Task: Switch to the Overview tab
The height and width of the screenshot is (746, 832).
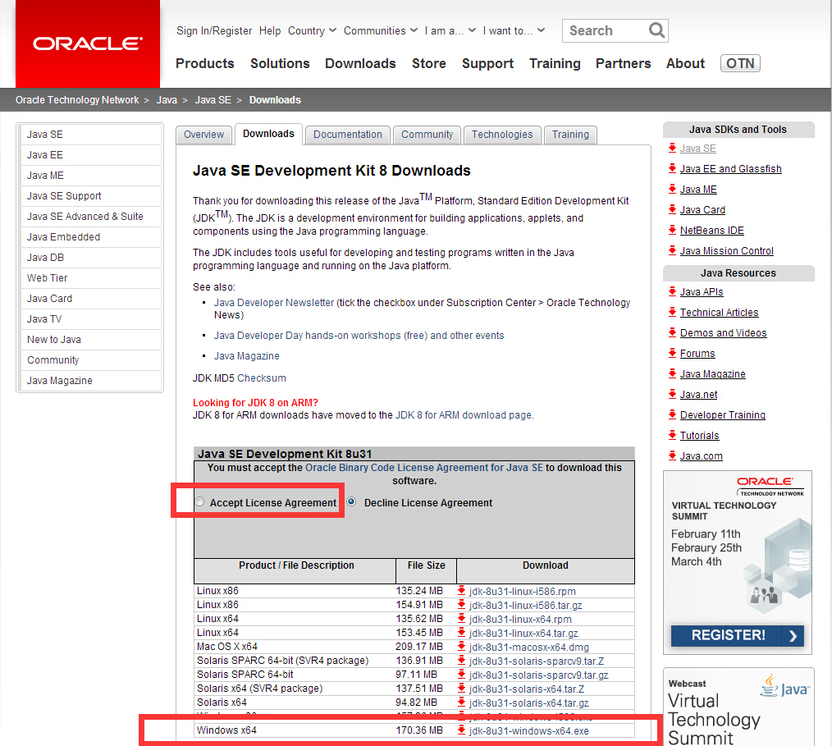Action: (203, 135)
